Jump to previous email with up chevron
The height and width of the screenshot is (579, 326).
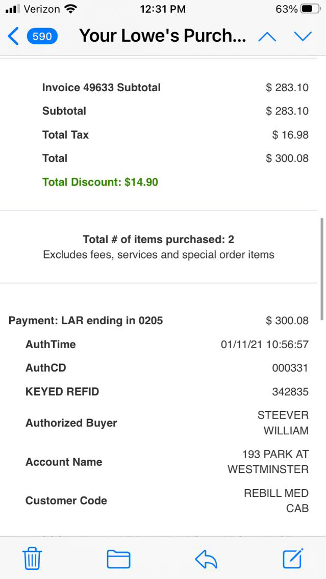267,36
